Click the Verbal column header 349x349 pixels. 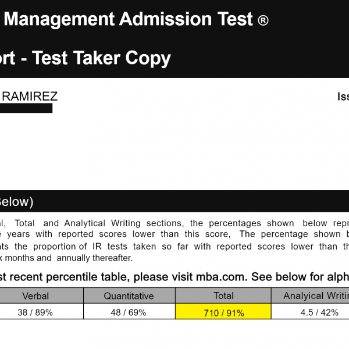(x=35, y=295)
